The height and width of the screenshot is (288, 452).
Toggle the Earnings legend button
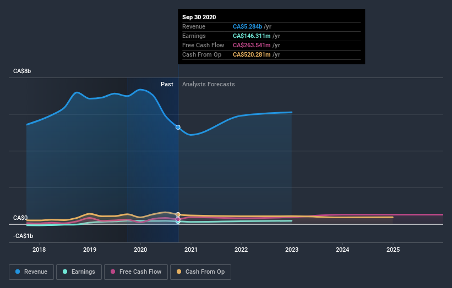(x=79, y=272)
